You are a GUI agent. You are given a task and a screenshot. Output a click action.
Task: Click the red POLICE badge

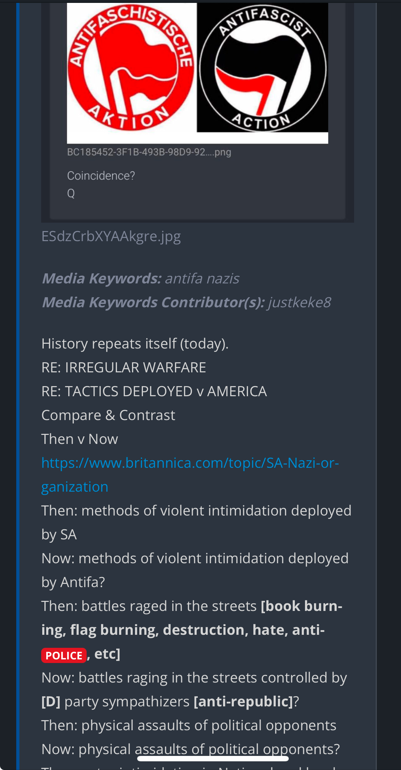(64, 655)
